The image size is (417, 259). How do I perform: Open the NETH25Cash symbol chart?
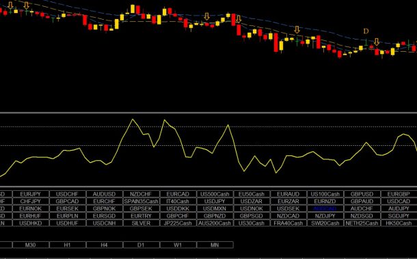click(362, 223)
